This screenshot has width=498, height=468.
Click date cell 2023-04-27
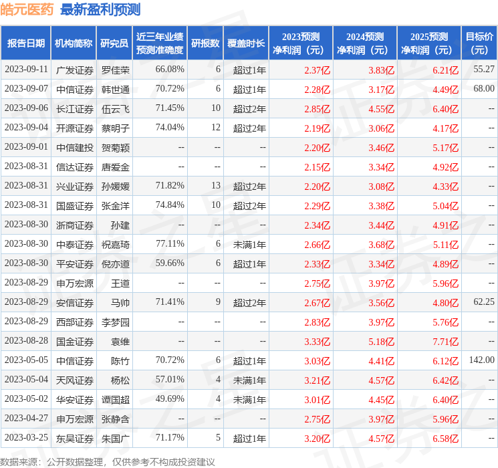[26, 418]
